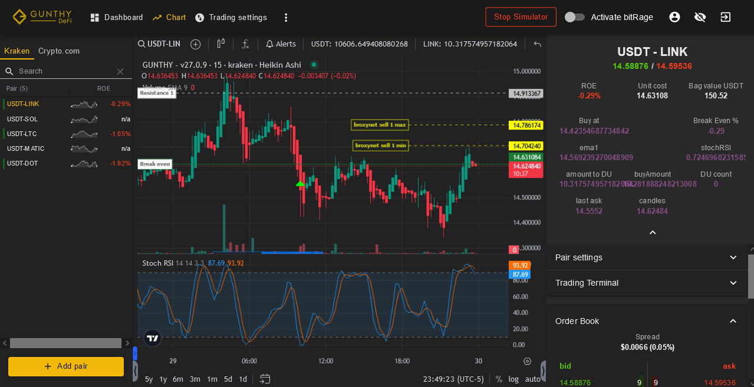Image resolution: width=754 pixels, height=387 pixels.
Task: Open chart time axis settings gear
Action: [527, 361]
